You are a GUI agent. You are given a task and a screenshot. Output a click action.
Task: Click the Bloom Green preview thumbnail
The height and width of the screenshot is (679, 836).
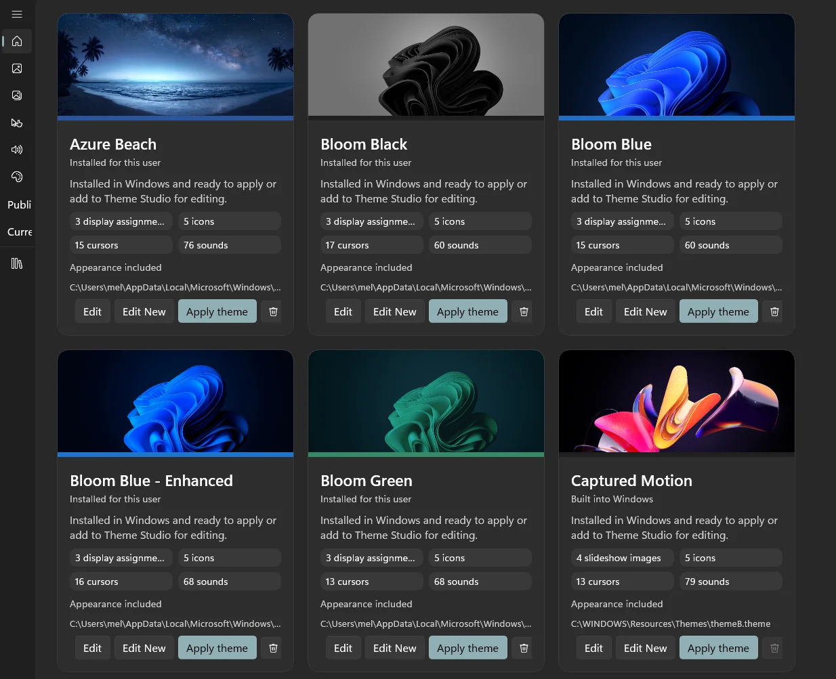426,401
